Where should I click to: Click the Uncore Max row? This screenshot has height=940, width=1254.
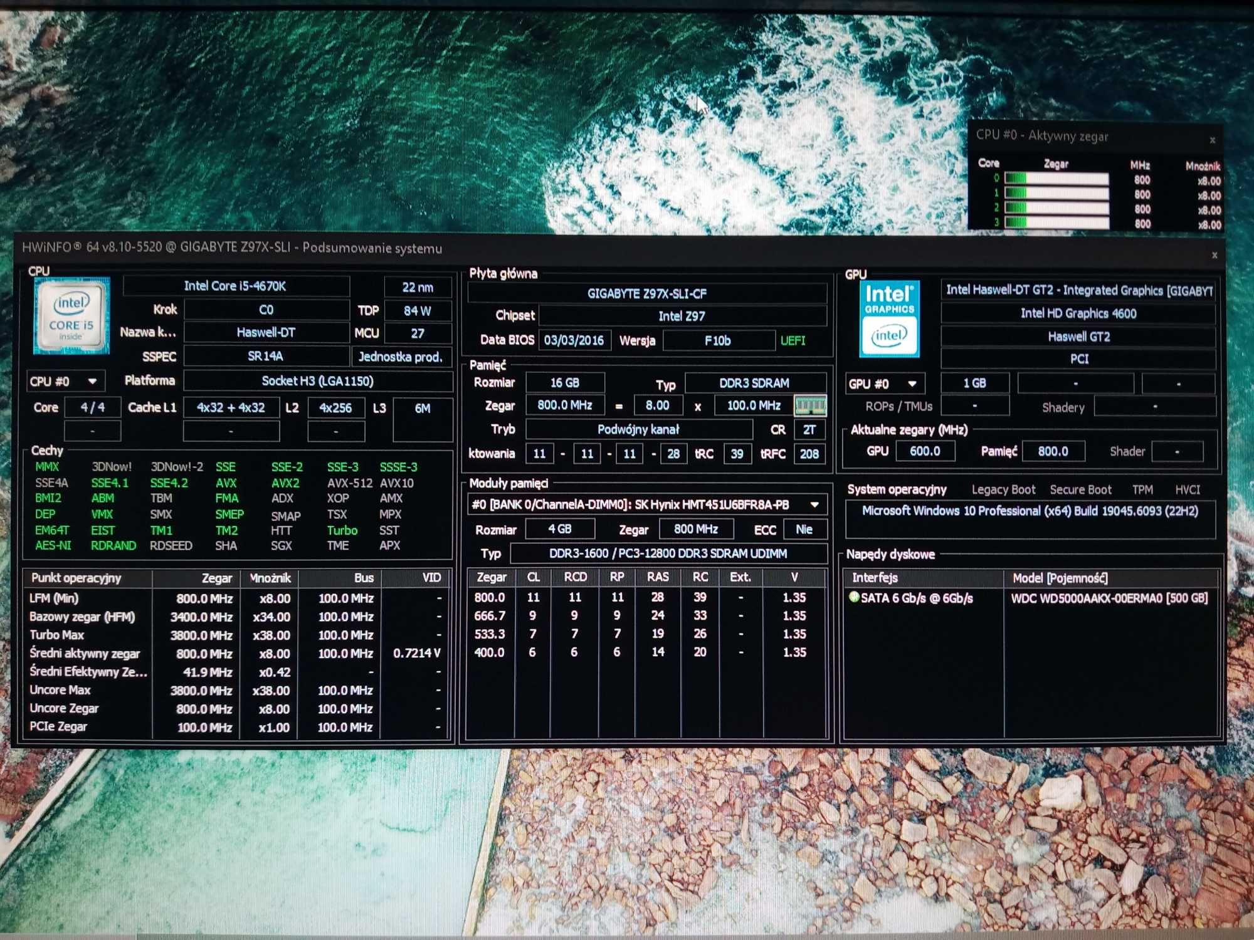[237, 690]
